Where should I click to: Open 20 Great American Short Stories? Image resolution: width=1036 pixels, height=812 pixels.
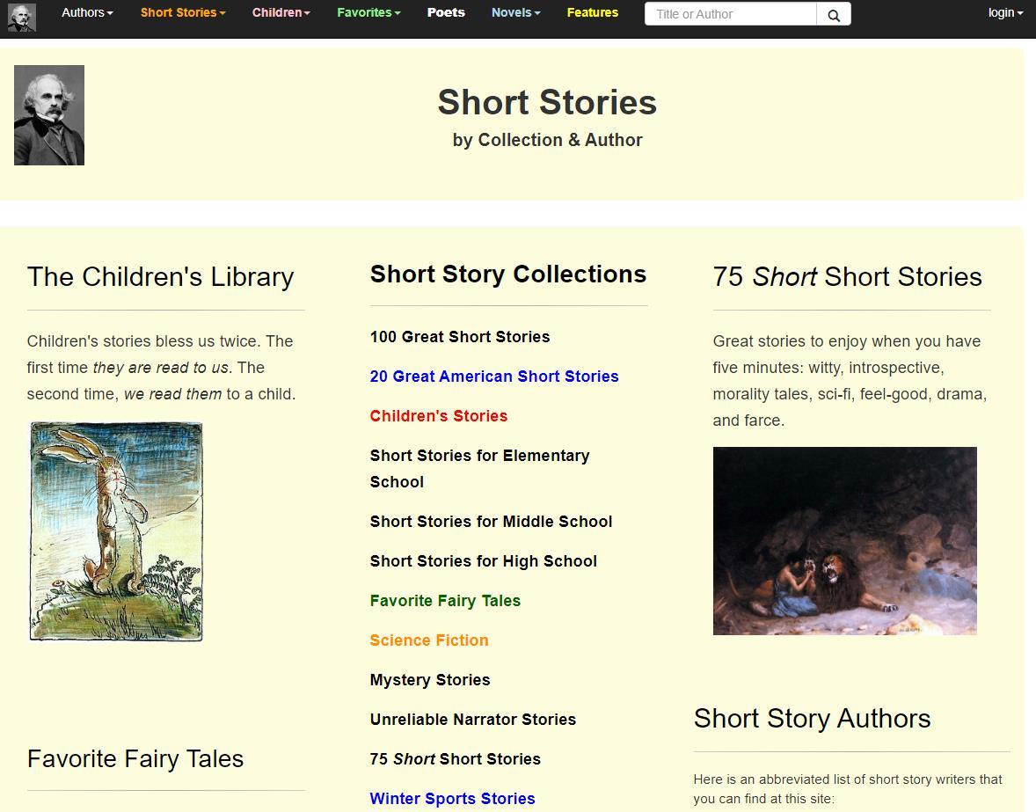pyautogui.click(x=494, y=377)
